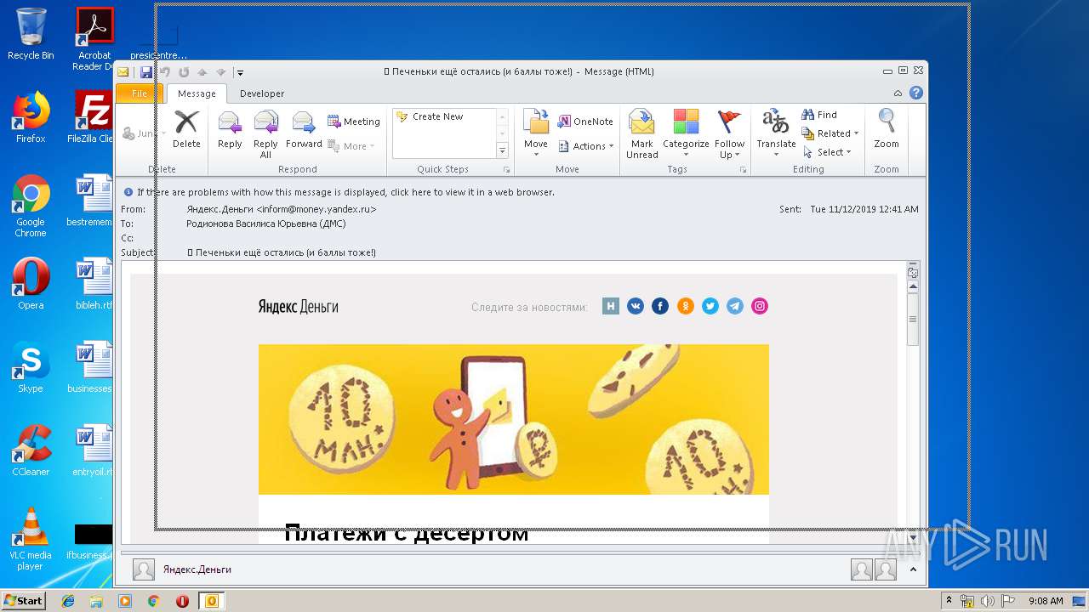Click Find in the Editing group
Screen dimensions: 1089x612
(819, 115)
